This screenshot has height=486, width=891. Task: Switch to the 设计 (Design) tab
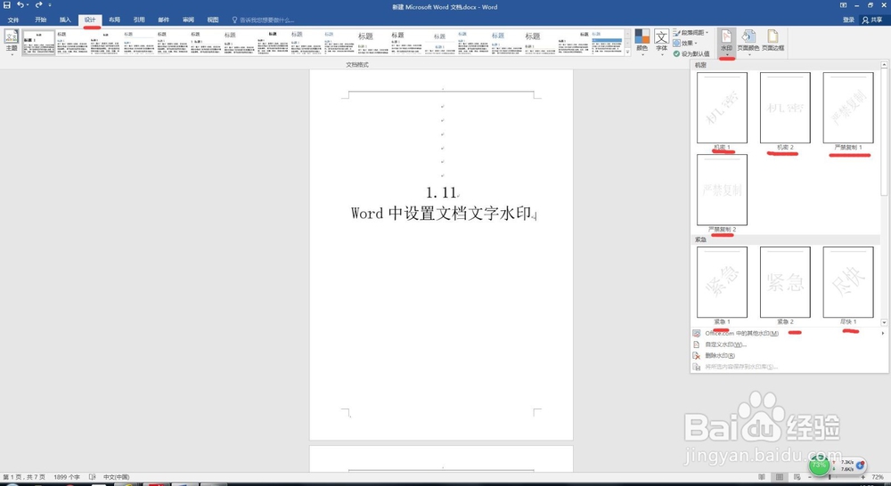90,20
